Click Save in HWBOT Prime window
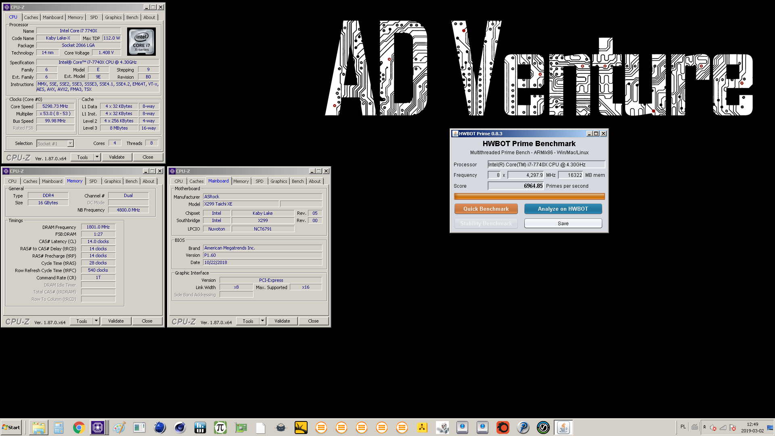 (563, 223)
